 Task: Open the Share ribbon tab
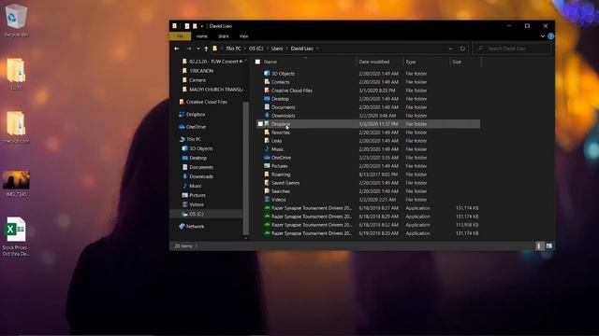(223, 36)
